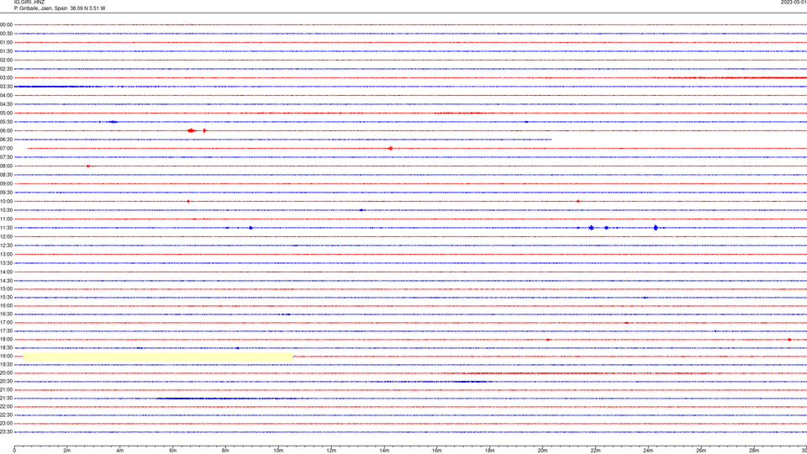Click the red event near 29m on 18:00 trace
807x454 pixels.
789,340
